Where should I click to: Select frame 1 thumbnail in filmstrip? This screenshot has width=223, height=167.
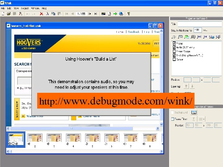16,139
